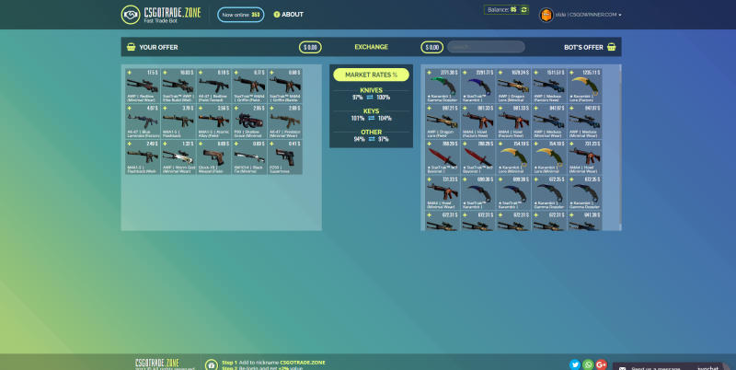Click the user avatar picture
Screen dimensions: 736x370
coord(546,15)
